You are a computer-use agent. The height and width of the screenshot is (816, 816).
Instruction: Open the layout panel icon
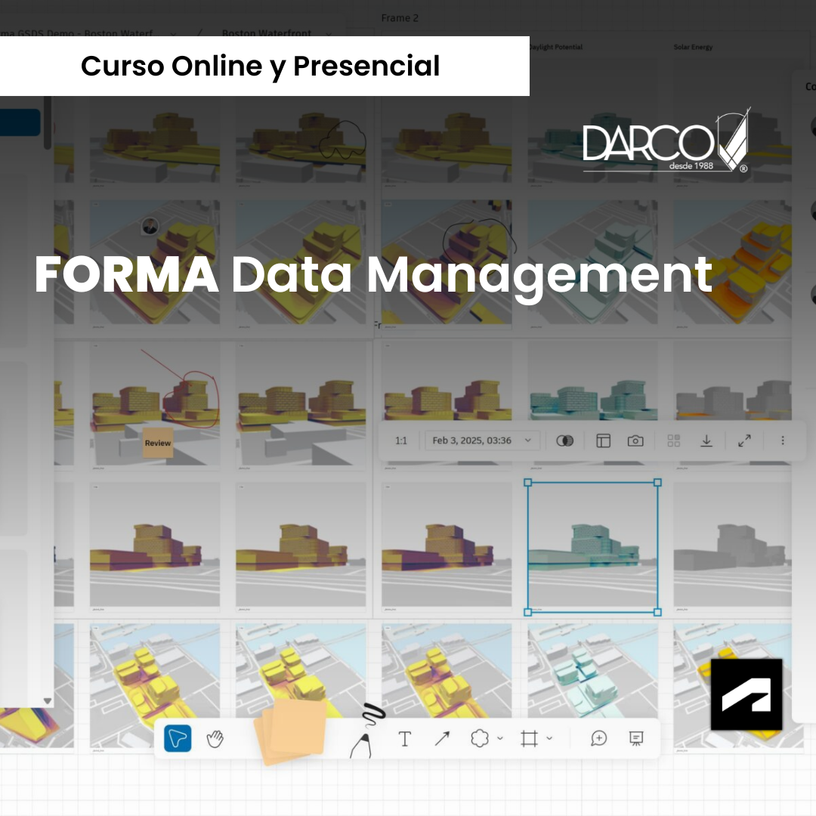603,440
